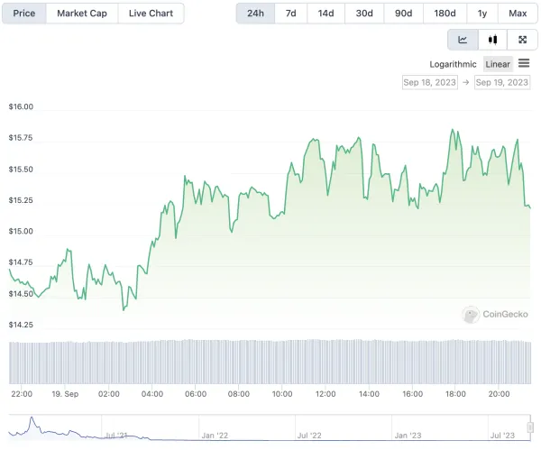Screen dimensions: 541x450
Task: Show the Max time range
Action: (518, 14)
